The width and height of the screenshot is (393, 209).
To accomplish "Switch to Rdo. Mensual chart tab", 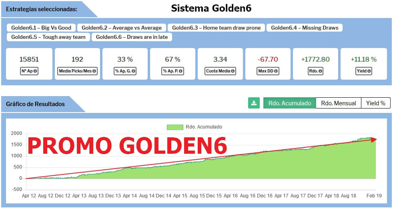I will tap(338, 103).
